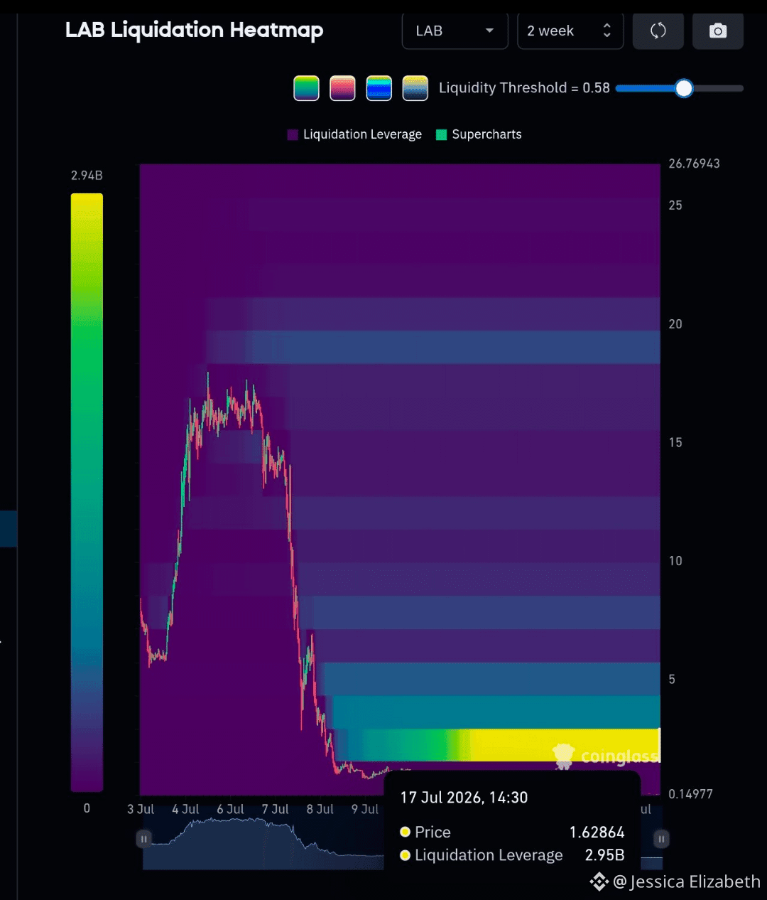Select the pink-red color scheme swatch
This screenshot has height=900, width=767.
[x=342, y=88]
